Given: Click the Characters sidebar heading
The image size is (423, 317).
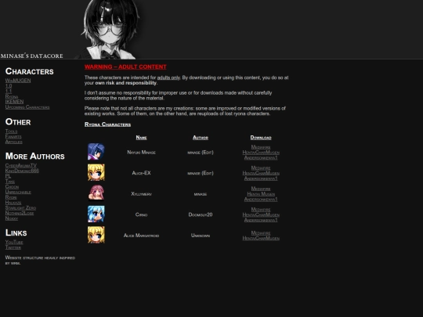Looking at the screenshot, I should [x=30, y=71].
